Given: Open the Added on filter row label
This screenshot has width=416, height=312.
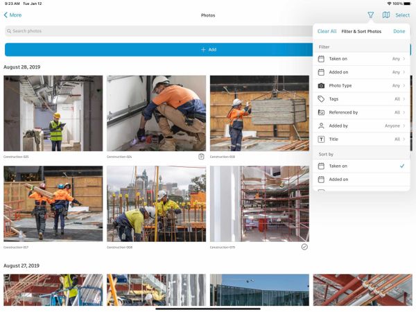Looking at the screenshot, I should [x=338, y=72].
